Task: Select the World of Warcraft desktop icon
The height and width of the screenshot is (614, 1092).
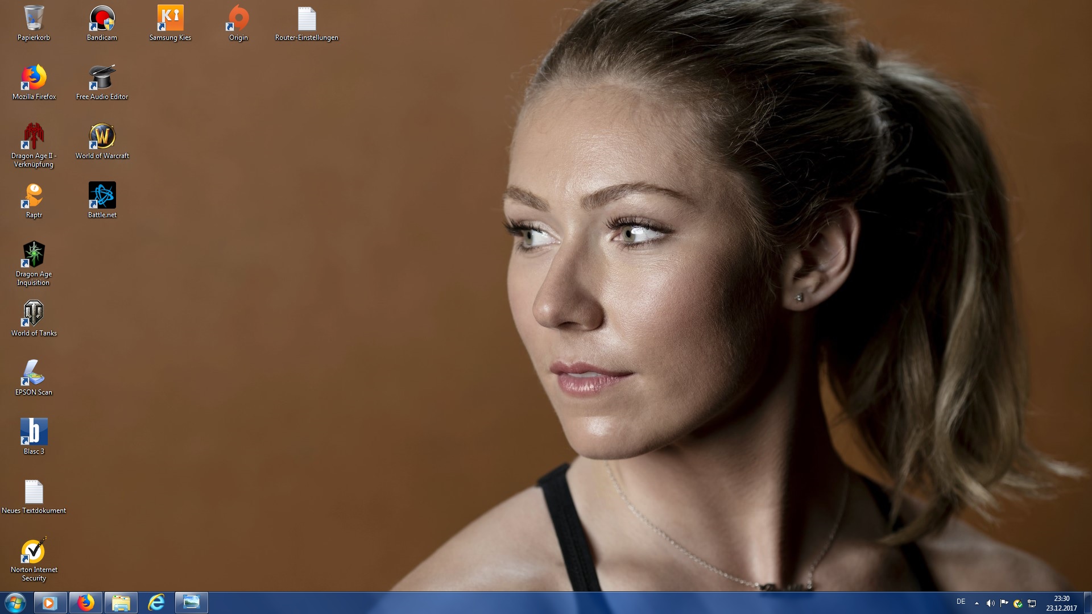Action: pyautogui.click(x=102, y=137)
